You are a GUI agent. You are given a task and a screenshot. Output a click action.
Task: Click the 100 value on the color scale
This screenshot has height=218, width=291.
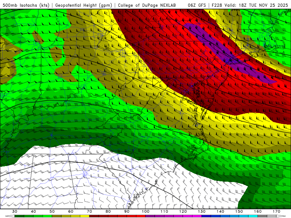(x=146, y=211)
